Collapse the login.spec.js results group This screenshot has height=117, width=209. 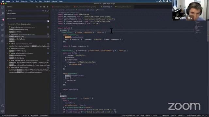(x=7, y=68)
